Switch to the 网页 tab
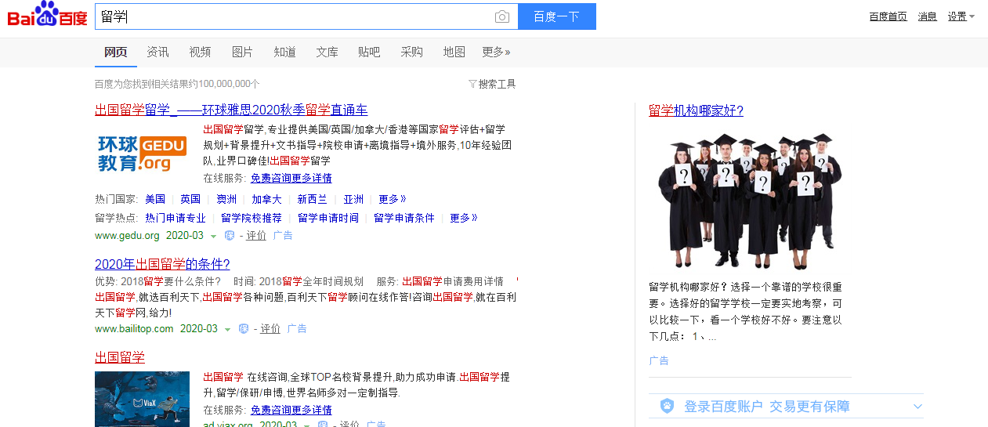This screenshot has width=988, height=427. pos(115,52)
